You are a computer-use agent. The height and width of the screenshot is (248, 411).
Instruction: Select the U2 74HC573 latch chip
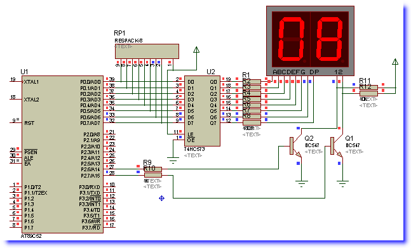202,111
